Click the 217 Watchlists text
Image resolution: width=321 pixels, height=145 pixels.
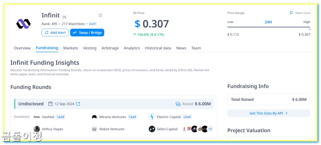click(73, 24)
